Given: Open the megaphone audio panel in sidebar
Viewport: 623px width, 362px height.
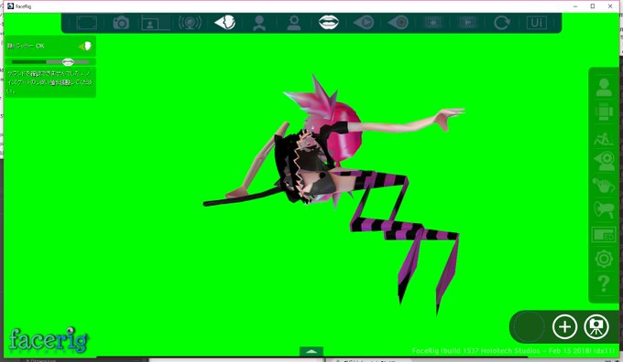Looking at the screenshot, I should point(604,209).
